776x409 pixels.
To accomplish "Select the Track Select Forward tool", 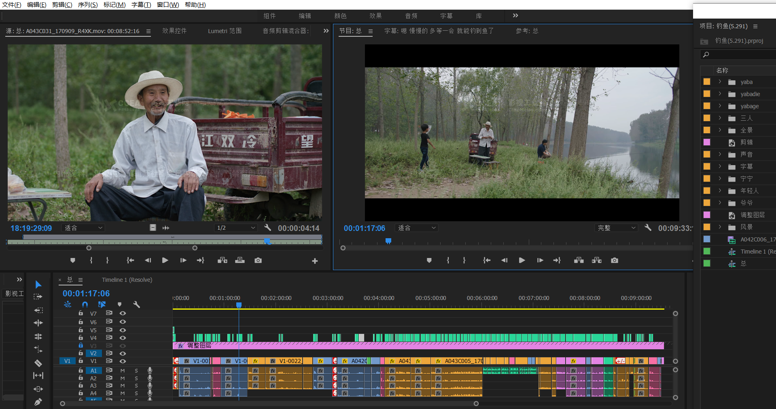I will pos(38,297).
